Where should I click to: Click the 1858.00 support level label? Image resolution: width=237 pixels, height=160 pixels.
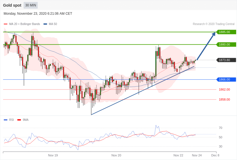(224, 99)
